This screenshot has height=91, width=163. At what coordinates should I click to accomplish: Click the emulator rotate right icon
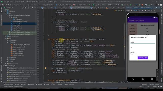137,11
